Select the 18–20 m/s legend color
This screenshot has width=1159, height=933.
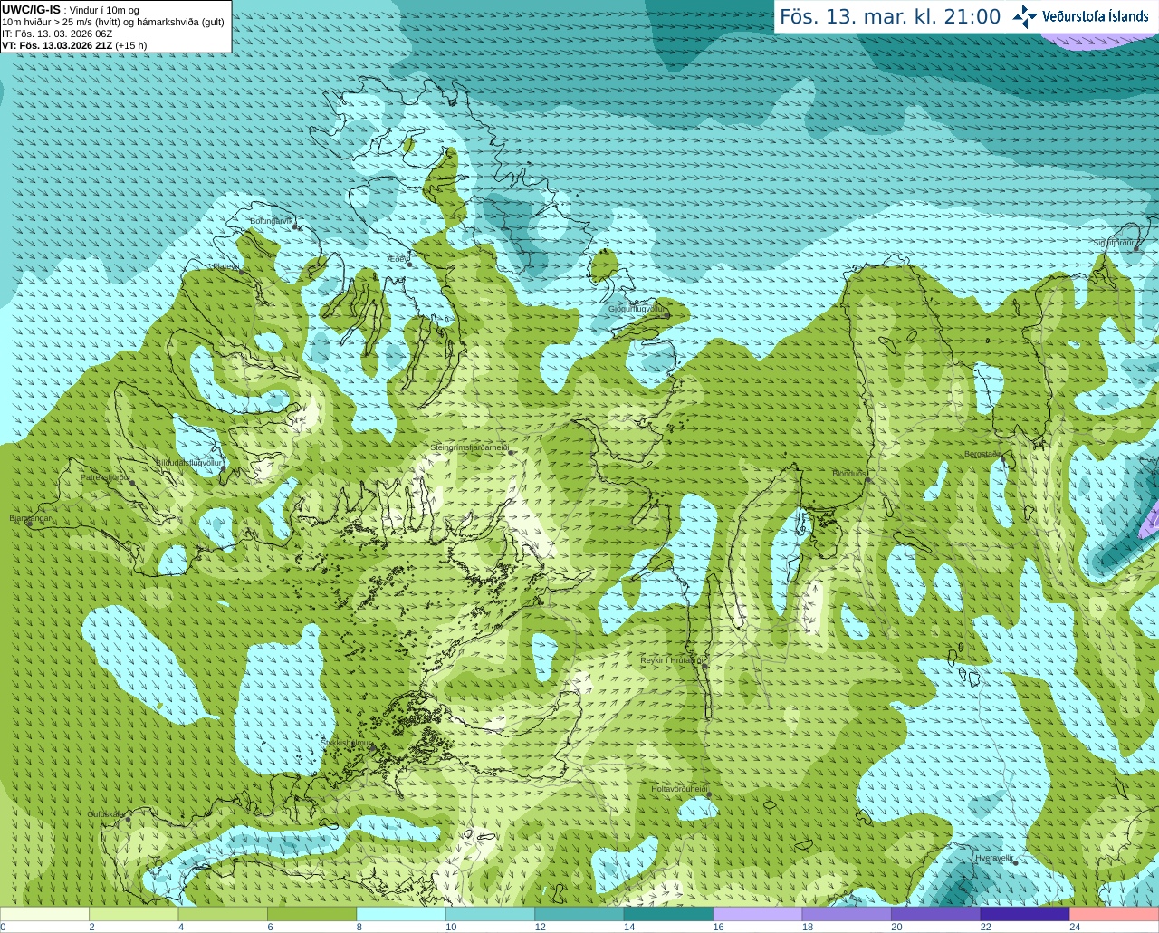pyautogui.click(x=847, y=914)
